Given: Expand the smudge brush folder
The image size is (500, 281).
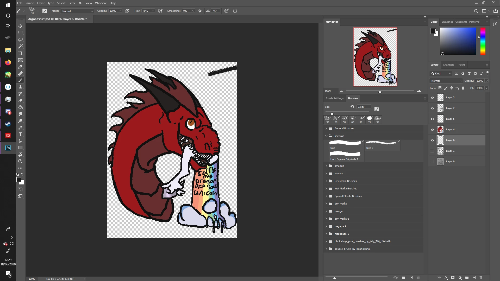Looking at the screenshot, I should 326,166.
